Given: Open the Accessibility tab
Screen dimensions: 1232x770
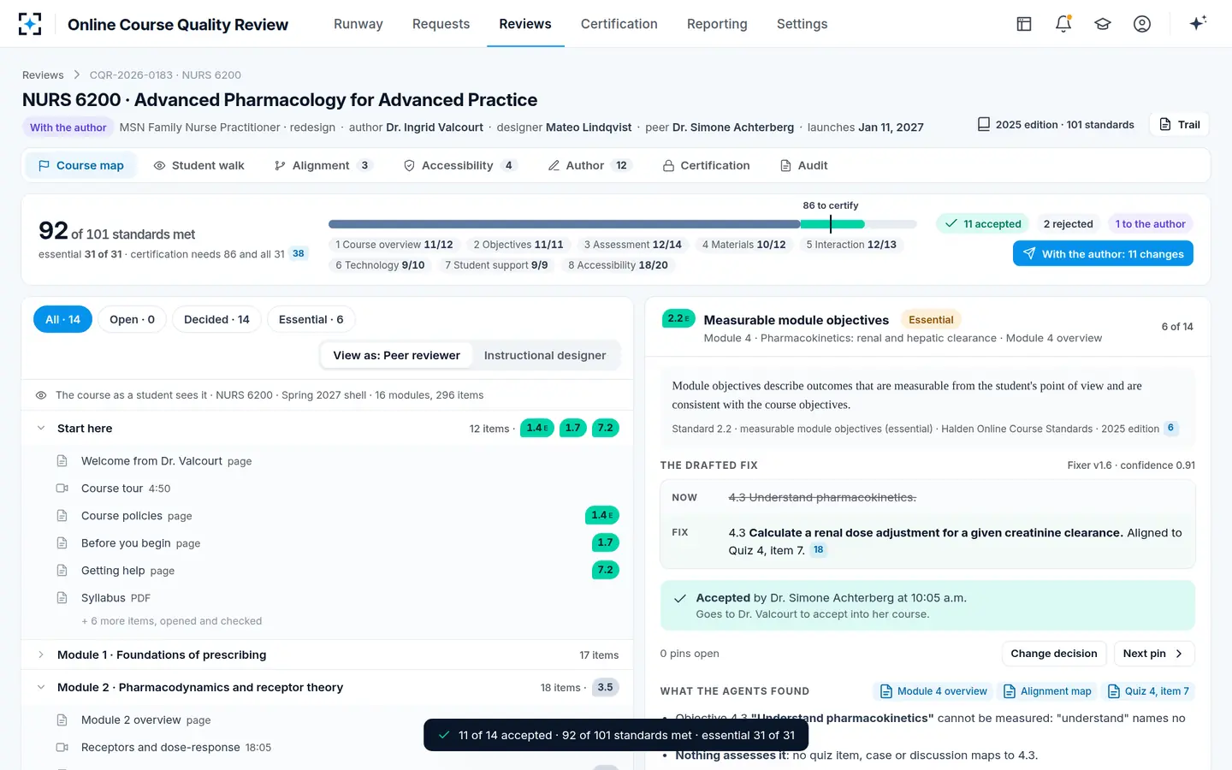Looking at the screenshot, I should click(x=459, y=165).
